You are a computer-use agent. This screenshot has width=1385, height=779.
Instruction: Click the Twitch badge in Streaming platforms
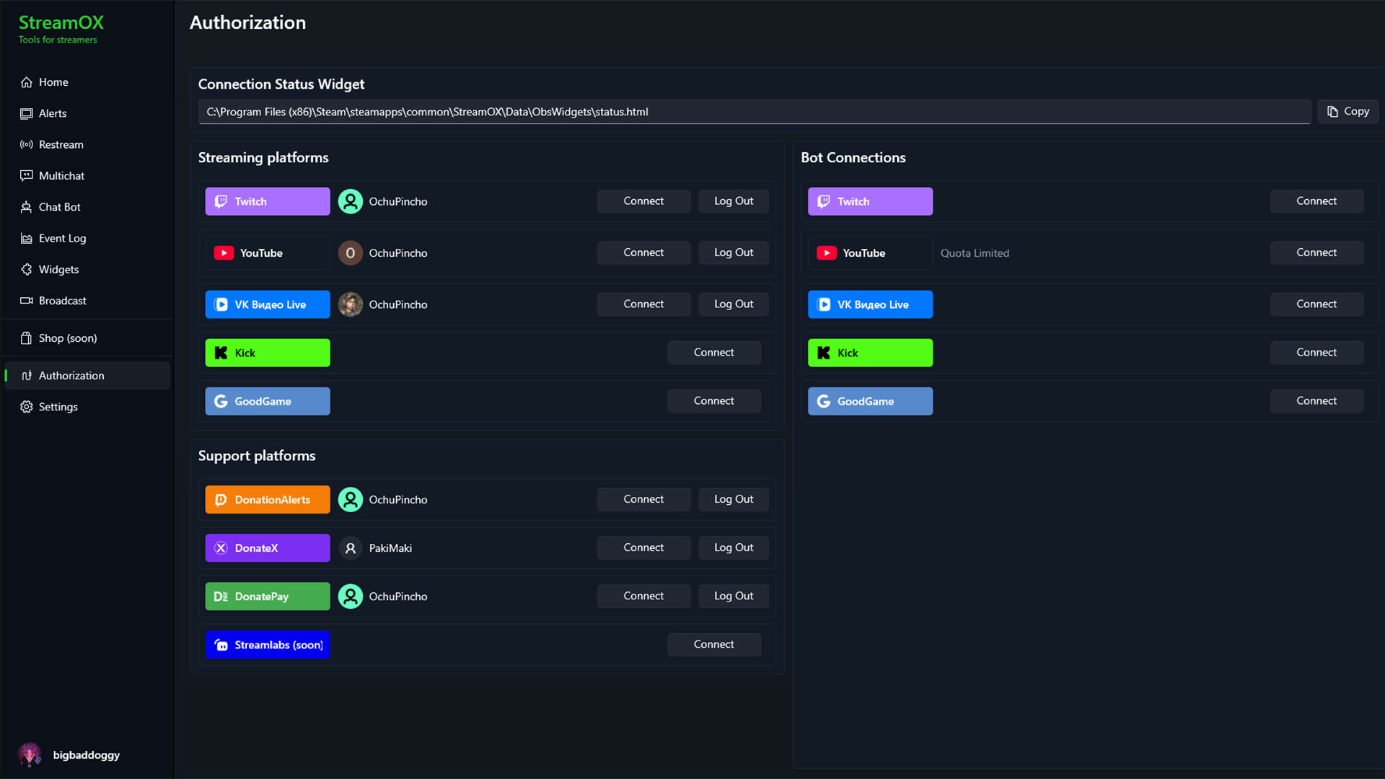pyautogui.click(x=268, y=201)
